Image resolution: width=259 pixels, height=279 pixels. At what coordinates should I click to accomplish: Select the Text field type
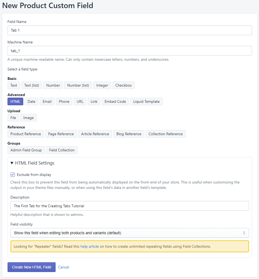point(13,85)
